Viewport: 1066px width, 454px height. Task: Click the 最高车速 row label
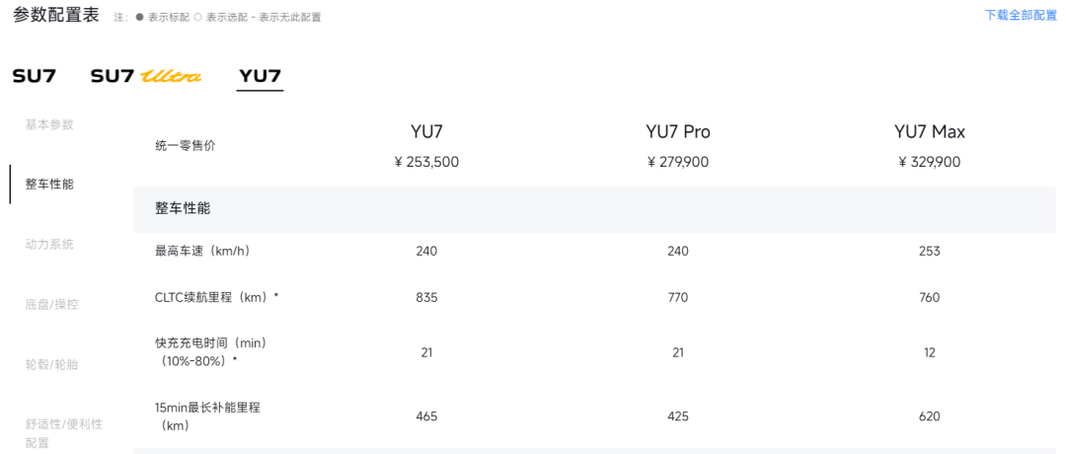[x=202, y=252]
